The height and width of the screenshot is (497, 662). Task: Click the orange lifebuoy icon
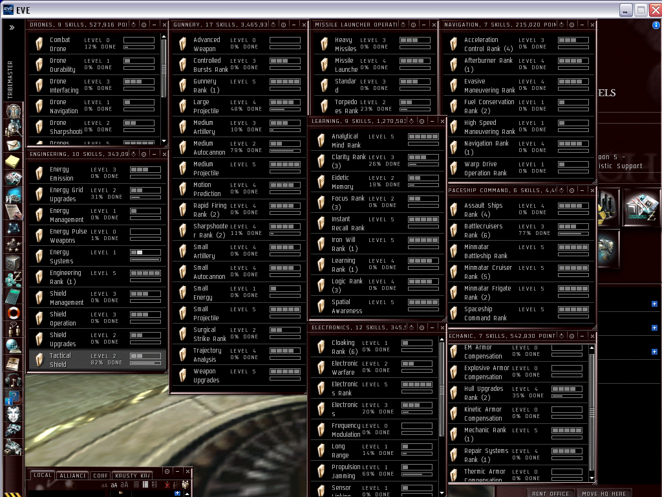click(14, 313)
